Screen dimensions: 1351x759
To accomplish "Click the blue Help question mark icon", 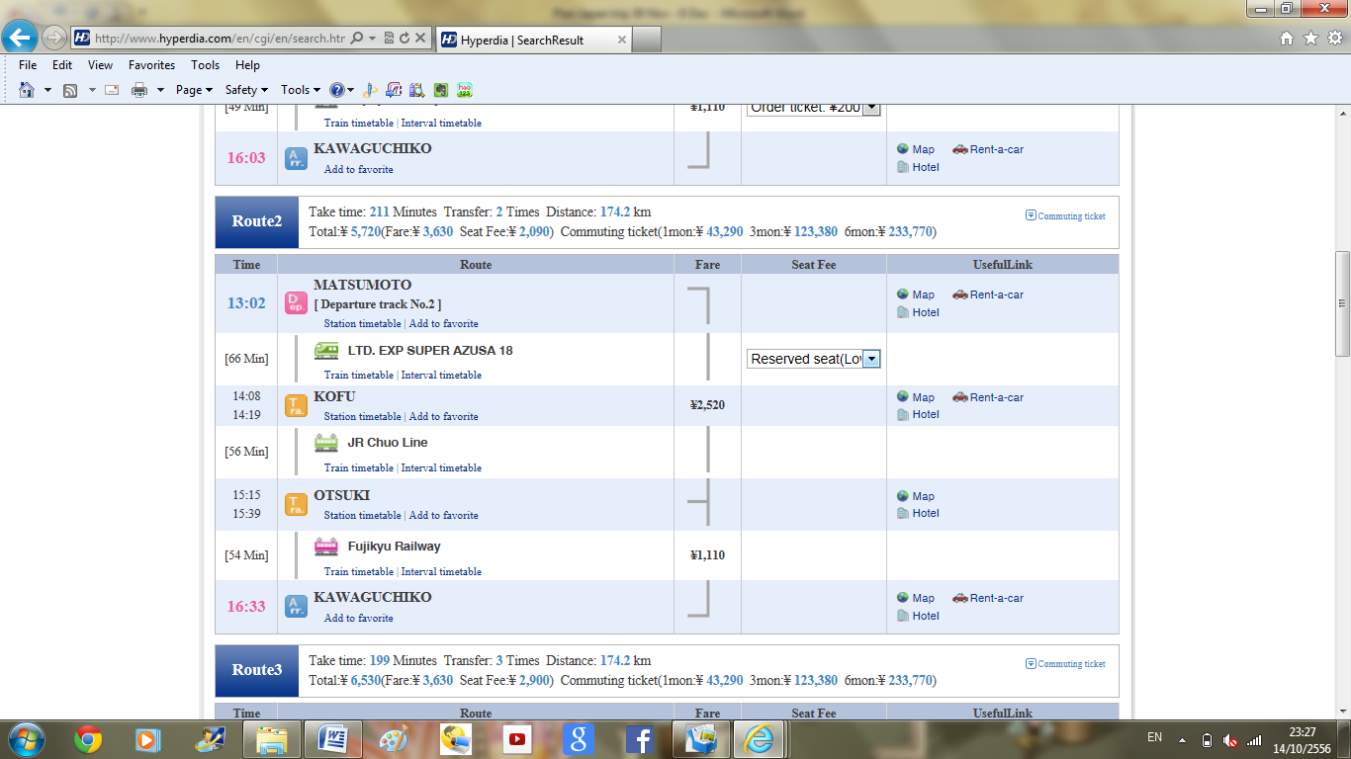I will (337, 90).
